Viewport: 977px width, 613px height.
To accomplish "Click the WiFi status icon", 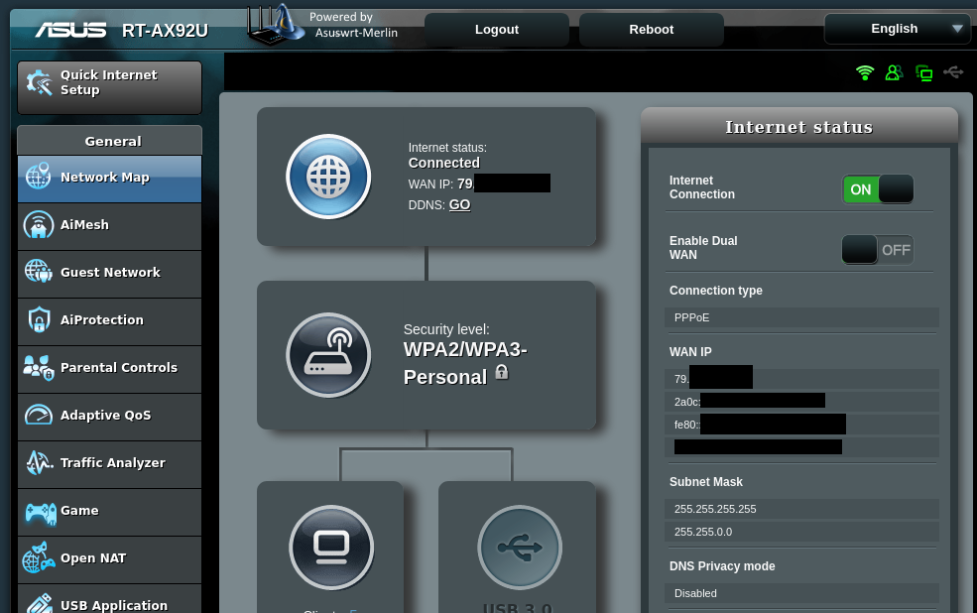I will coord(865,72).
